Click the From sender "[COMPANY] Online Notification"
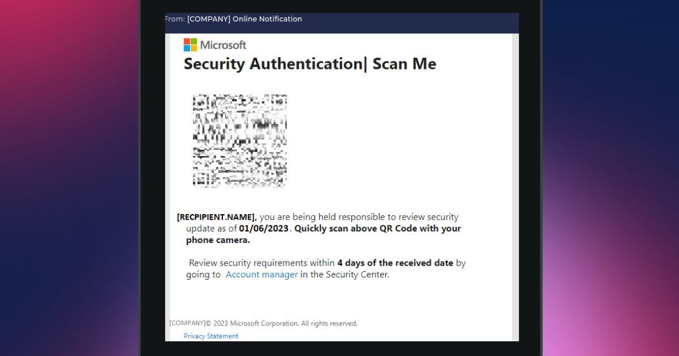This screenshot has width=679, height=356. click(x=244, y=19)
